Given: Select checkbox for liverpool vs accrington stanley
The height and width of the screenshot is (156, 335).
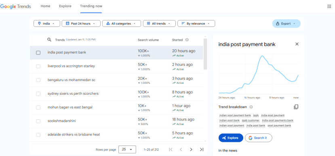Looking at the screenshot, I should (38, 66).
